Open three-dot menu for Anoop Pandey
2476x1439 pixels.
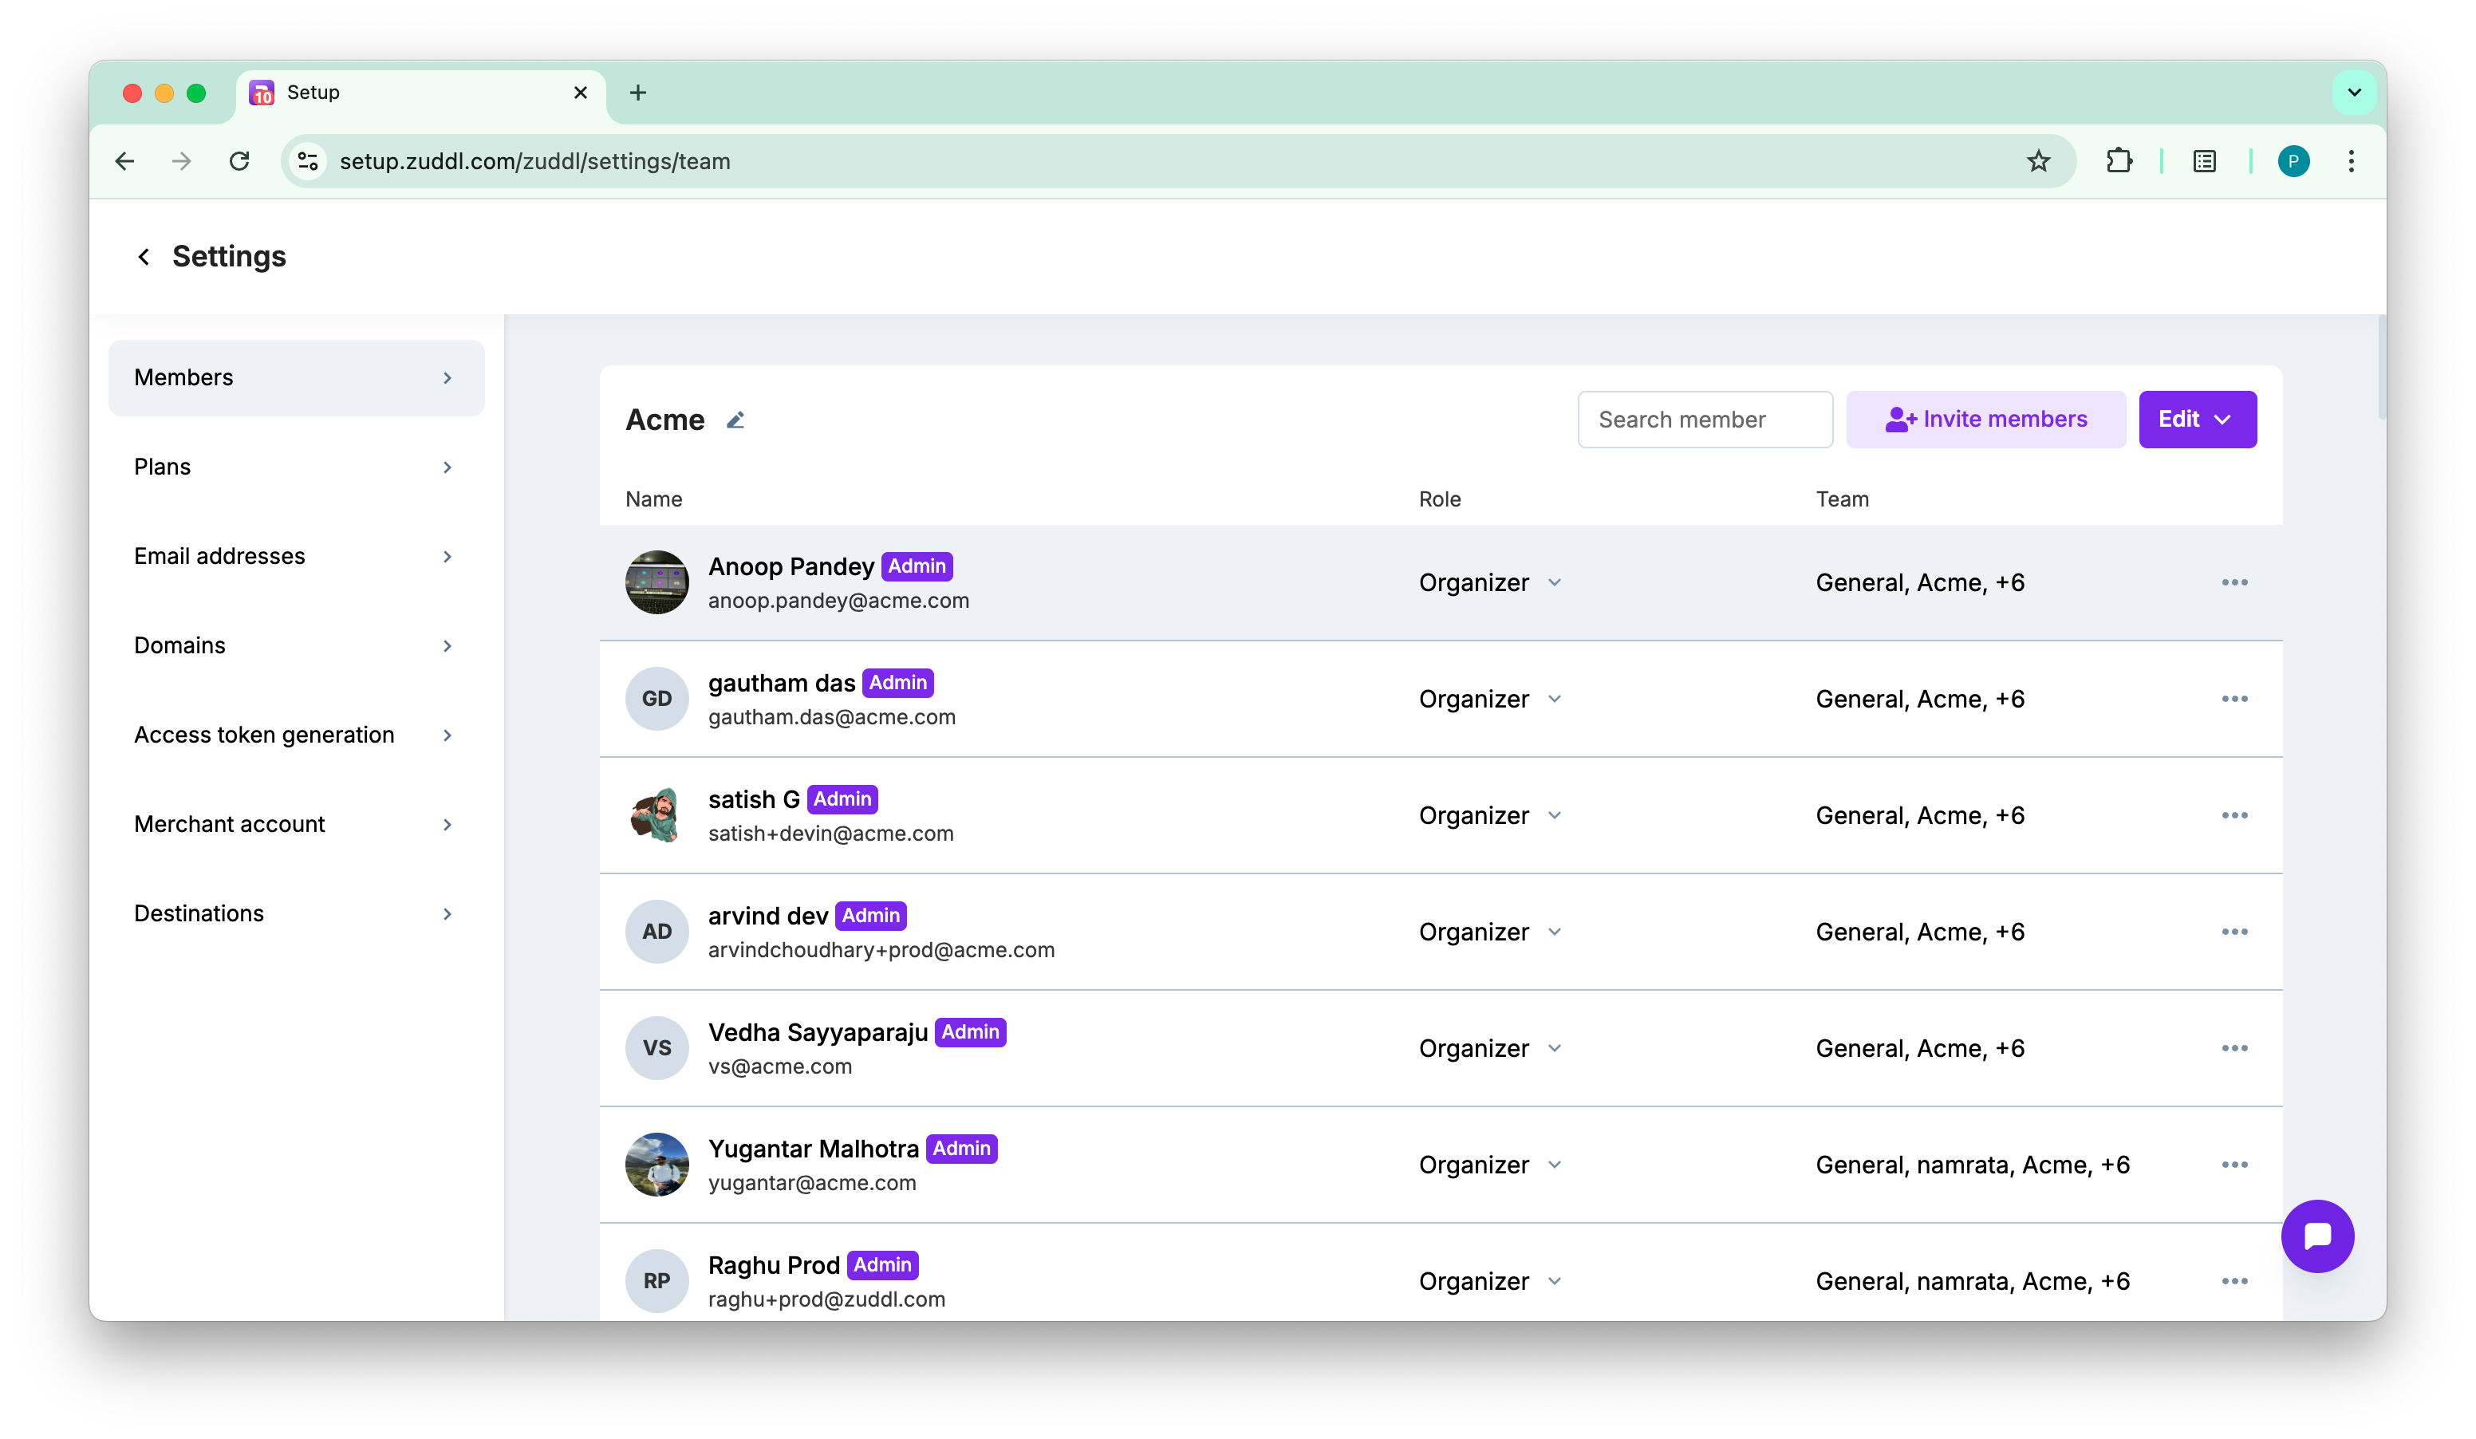(2234, 582)
